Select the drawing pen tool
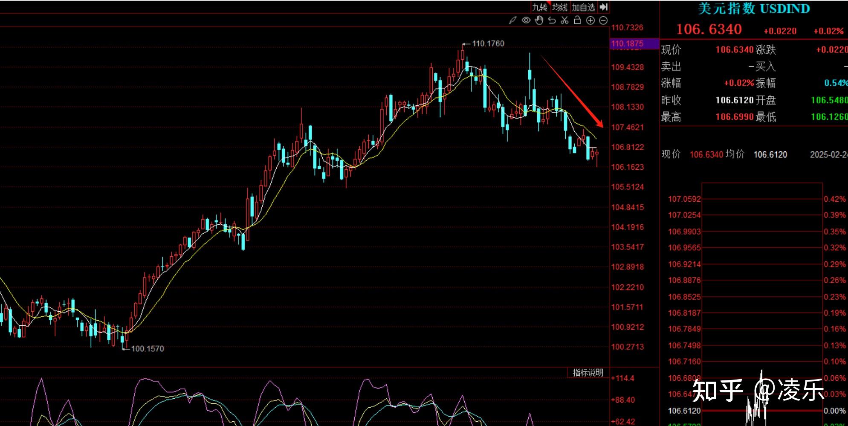The height and width of the screenshot is (426, 848). coord(513,20)
